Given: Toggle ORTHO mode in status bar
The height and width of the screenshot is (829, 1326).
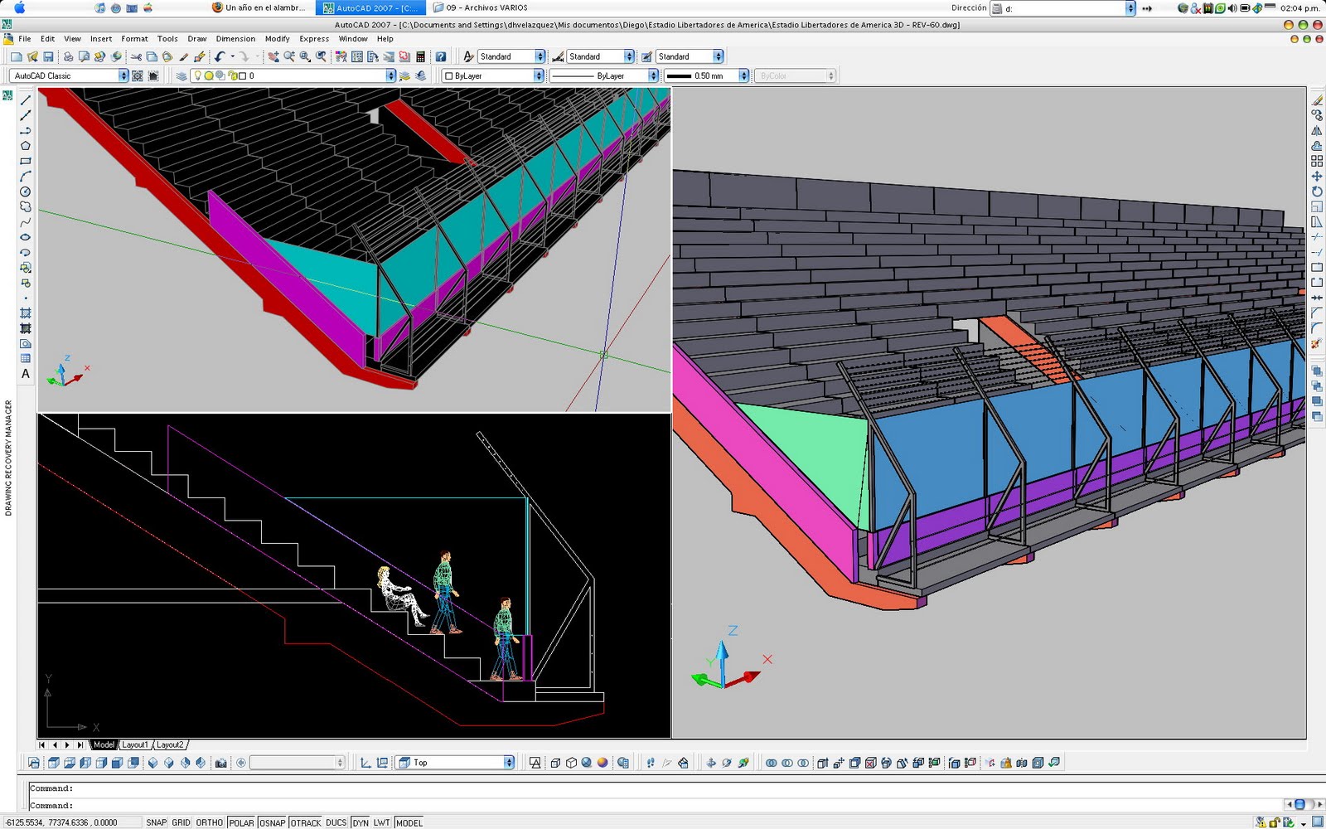Looking at the screenshot, I should pyautogui.click(x=210, y=822).
